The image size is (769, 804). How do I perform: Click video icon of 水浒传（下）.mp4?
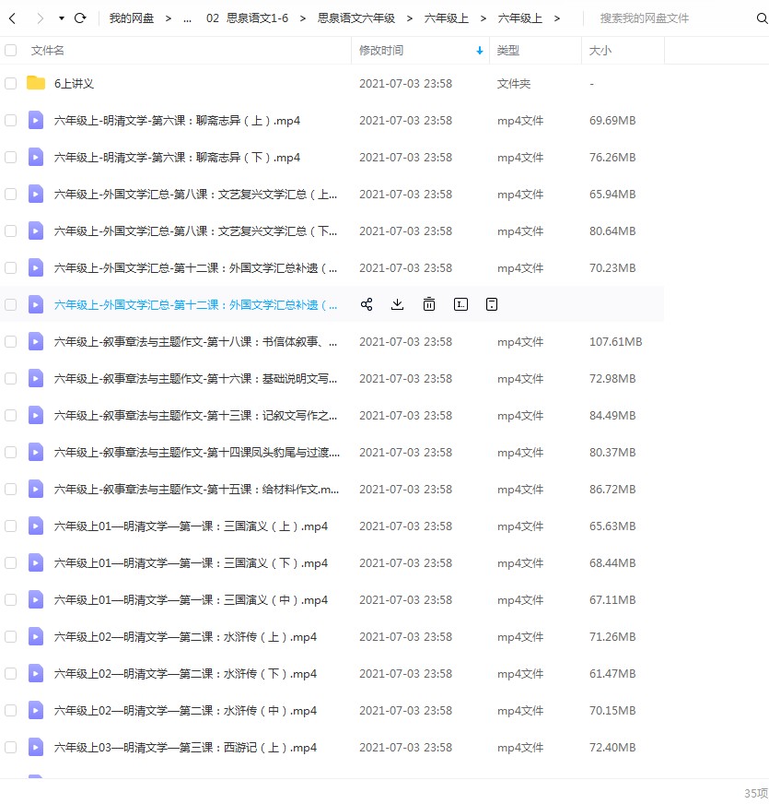point(35,674)
